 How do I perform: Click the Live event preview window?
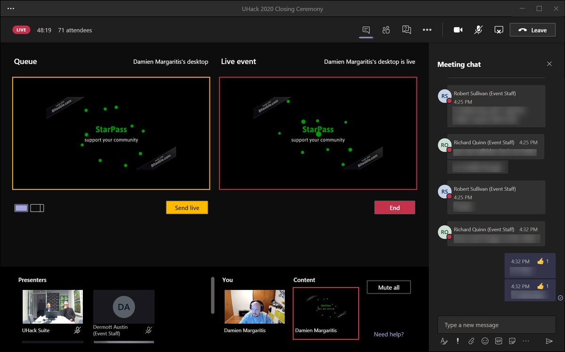[318, 133]
